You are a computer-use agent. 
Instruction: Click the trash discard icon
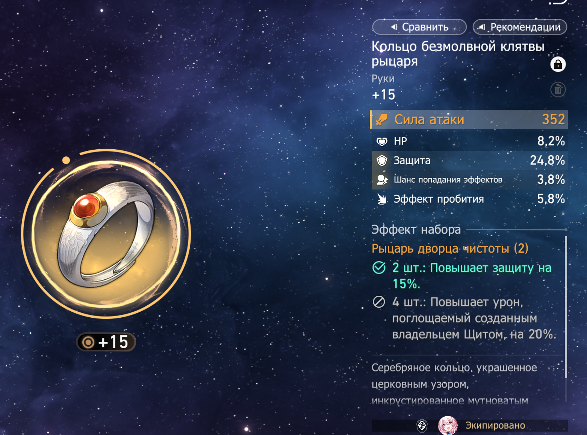click(558, 89)
